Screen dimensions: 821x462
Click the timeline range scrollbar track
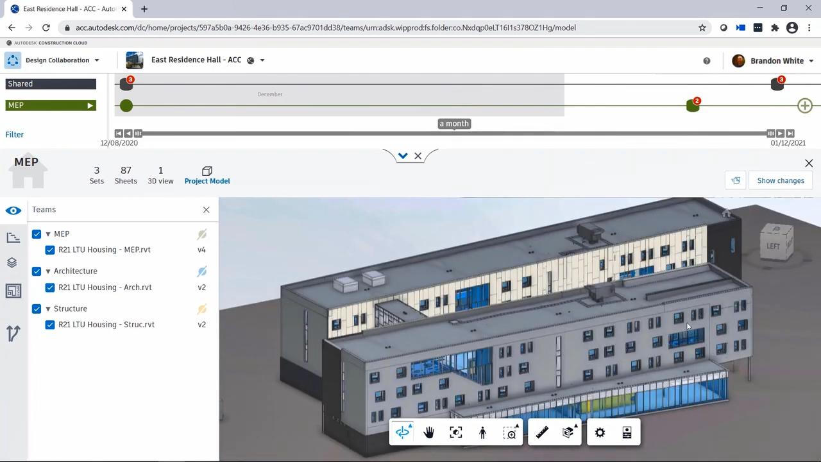pos(454,133)
